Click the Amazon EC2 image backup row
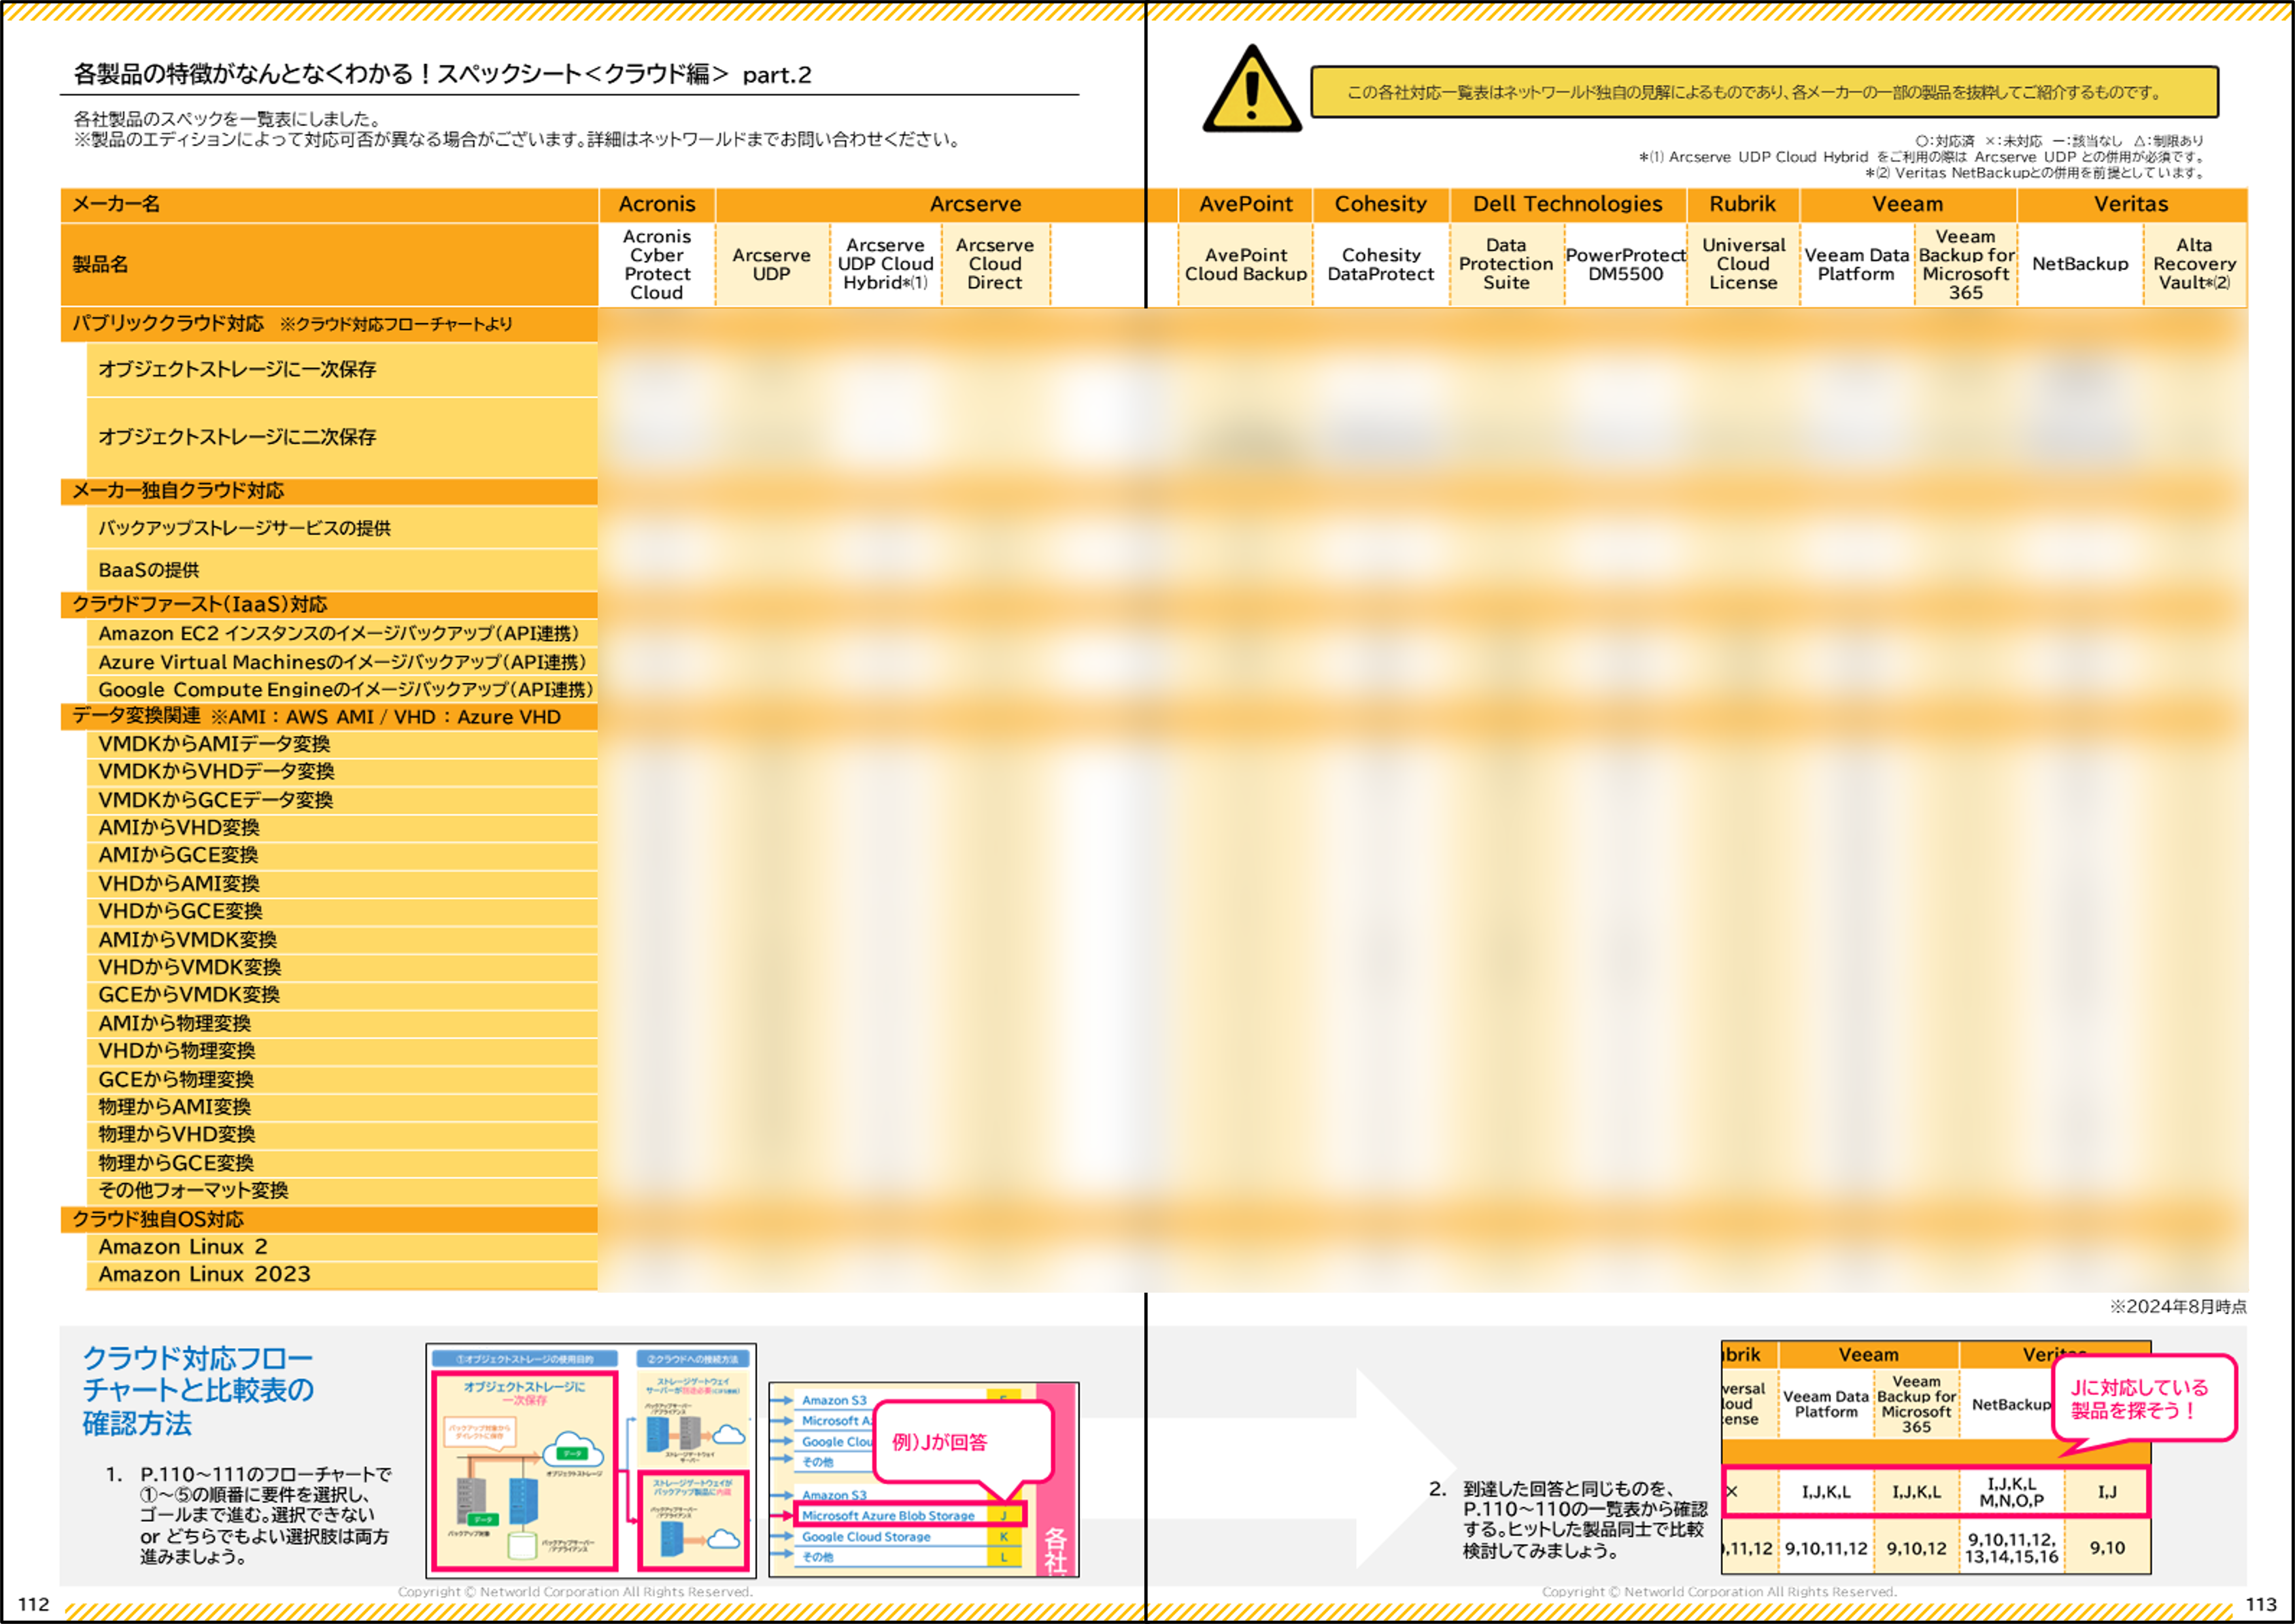Screen dimensions: 2295x1624 (x=342, y=633)
